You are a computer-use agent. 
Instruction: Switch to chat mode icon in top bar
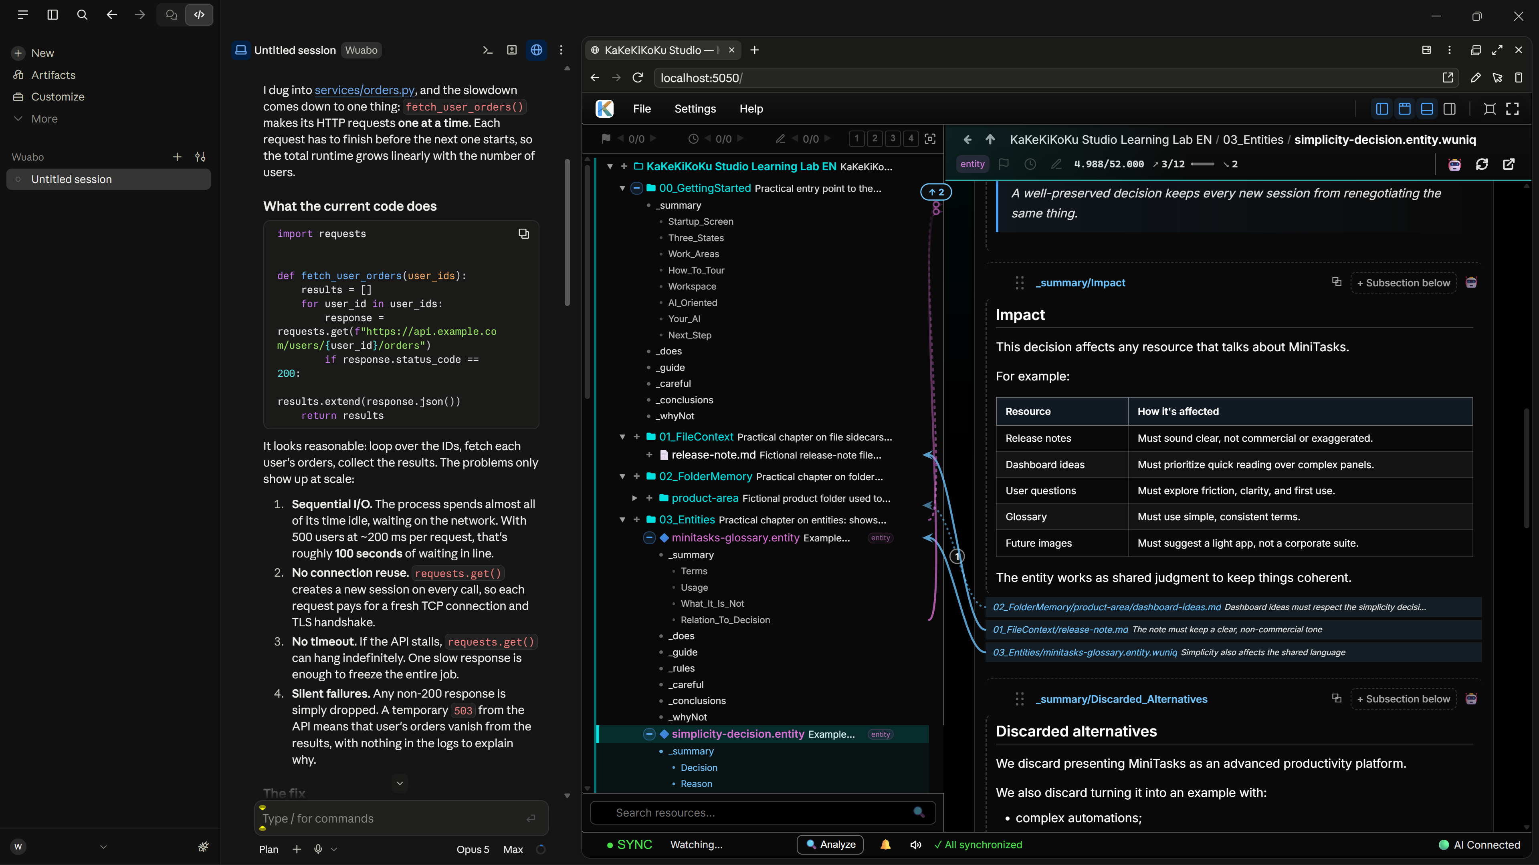[x=172, y=15]
